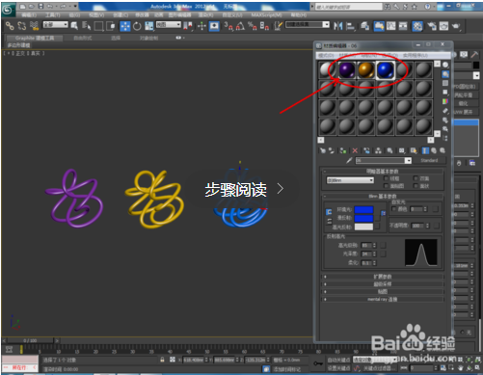483x375 pixels.
Task: Open Select by Name tool
Action: [x=86, y=26]
